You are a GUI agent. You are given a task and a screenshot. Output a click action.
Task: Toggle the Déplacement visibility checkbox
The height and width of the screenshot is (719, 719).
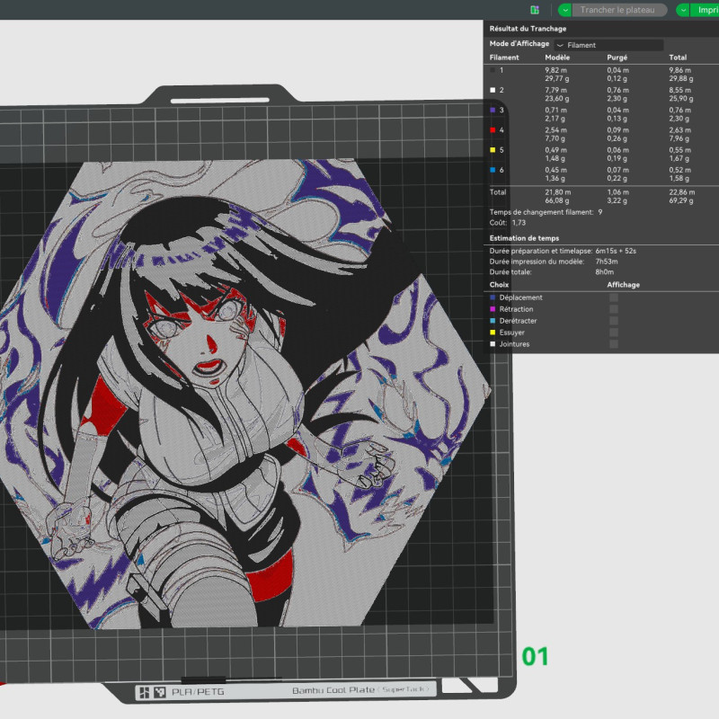pyautogui.click(x=612, y=298)
